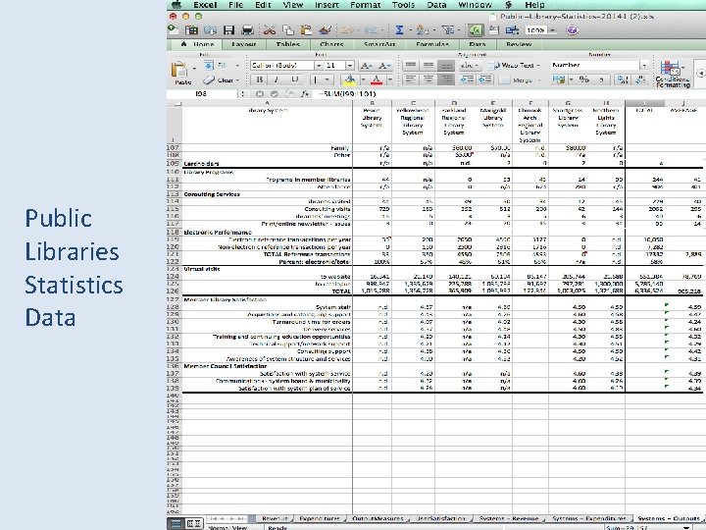Toggle Italic formatting
Screen dimensions: 706x530
pos(277,79)
